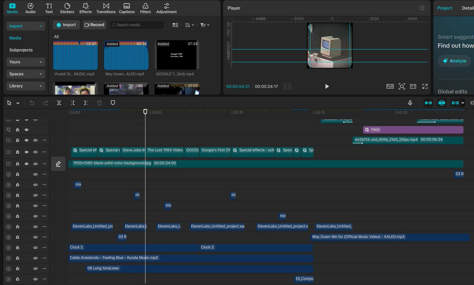Click the Redo arrow in timeline toolbar
Screen dimensions: 474x285
click(x=45, y=103)
